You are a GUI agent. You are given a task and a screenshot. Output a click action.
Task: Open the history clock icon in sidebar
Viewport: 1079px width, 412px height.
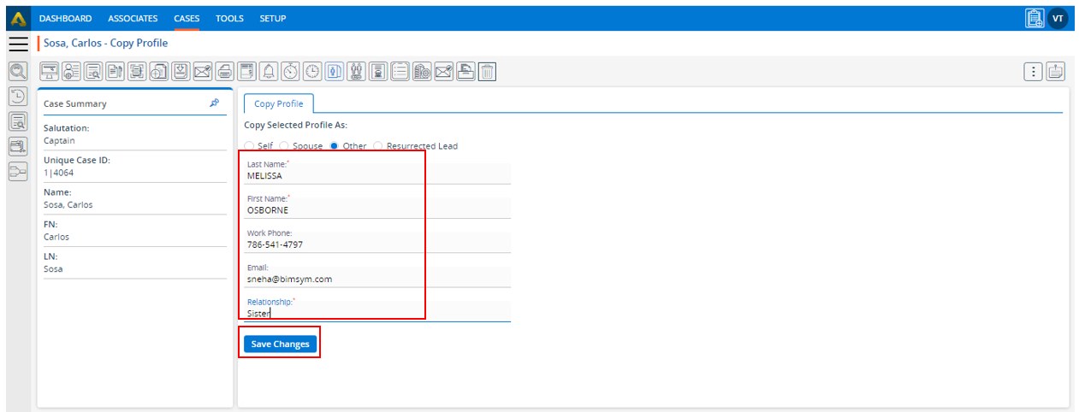(18, 97)
